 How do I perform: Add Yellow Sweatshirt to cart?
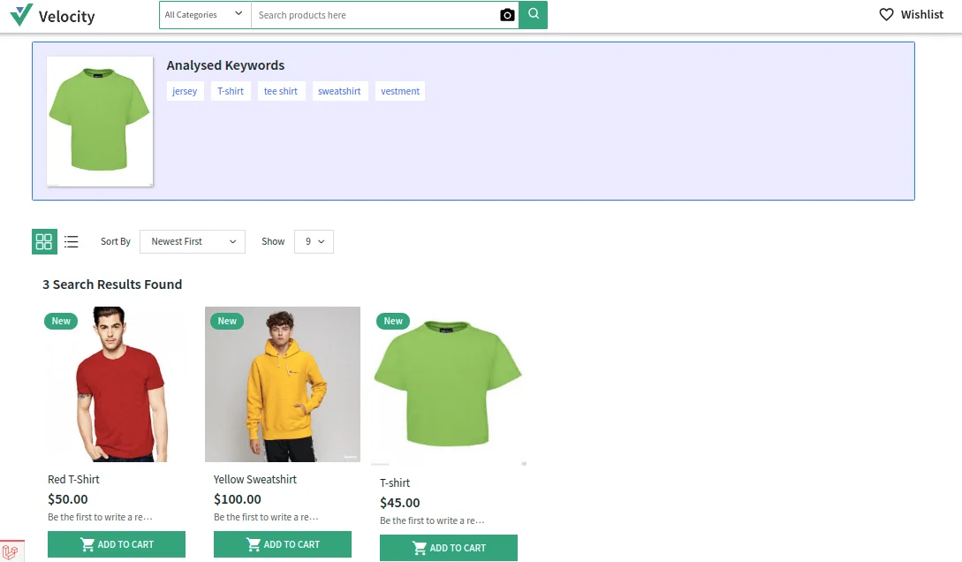click(282, 544)
